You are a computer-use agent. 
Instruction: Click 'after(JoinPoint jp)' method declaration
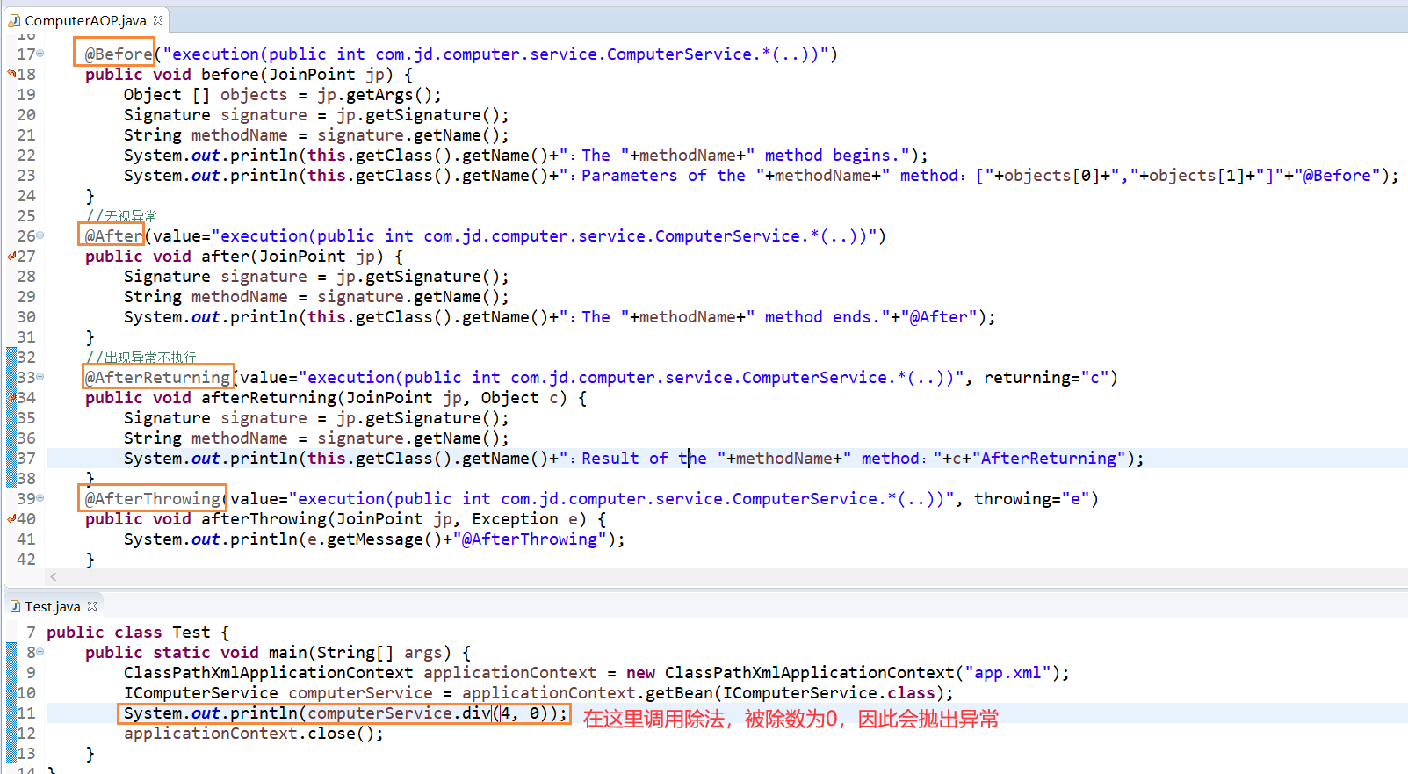(x=299, y=257)
